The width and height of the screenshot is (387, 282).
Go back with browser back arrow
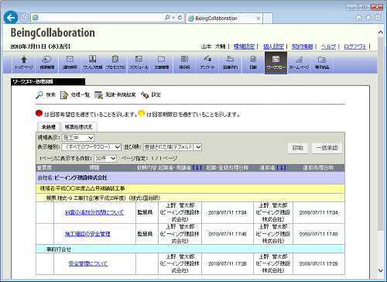click(11, 18)
